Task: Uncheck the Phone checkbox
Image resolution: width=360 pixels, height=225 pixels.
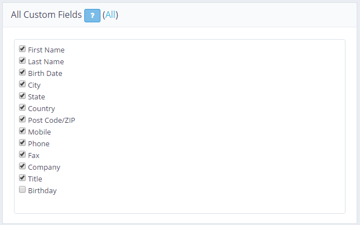Action: [22, 143]
